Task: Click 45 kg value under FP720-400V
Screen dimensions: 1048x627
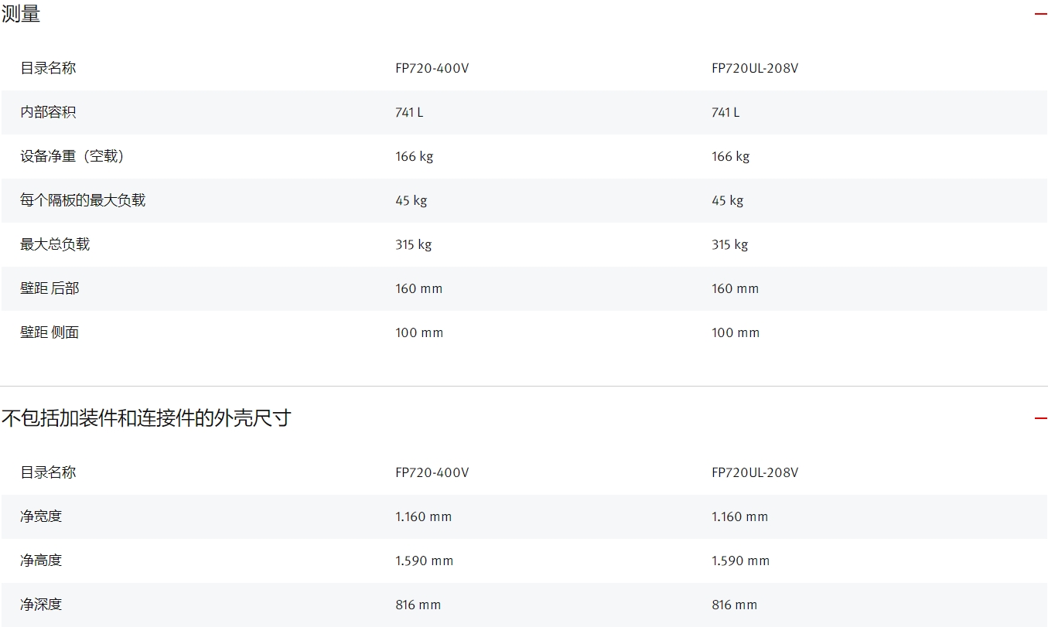Action: (x=411, y=200)
